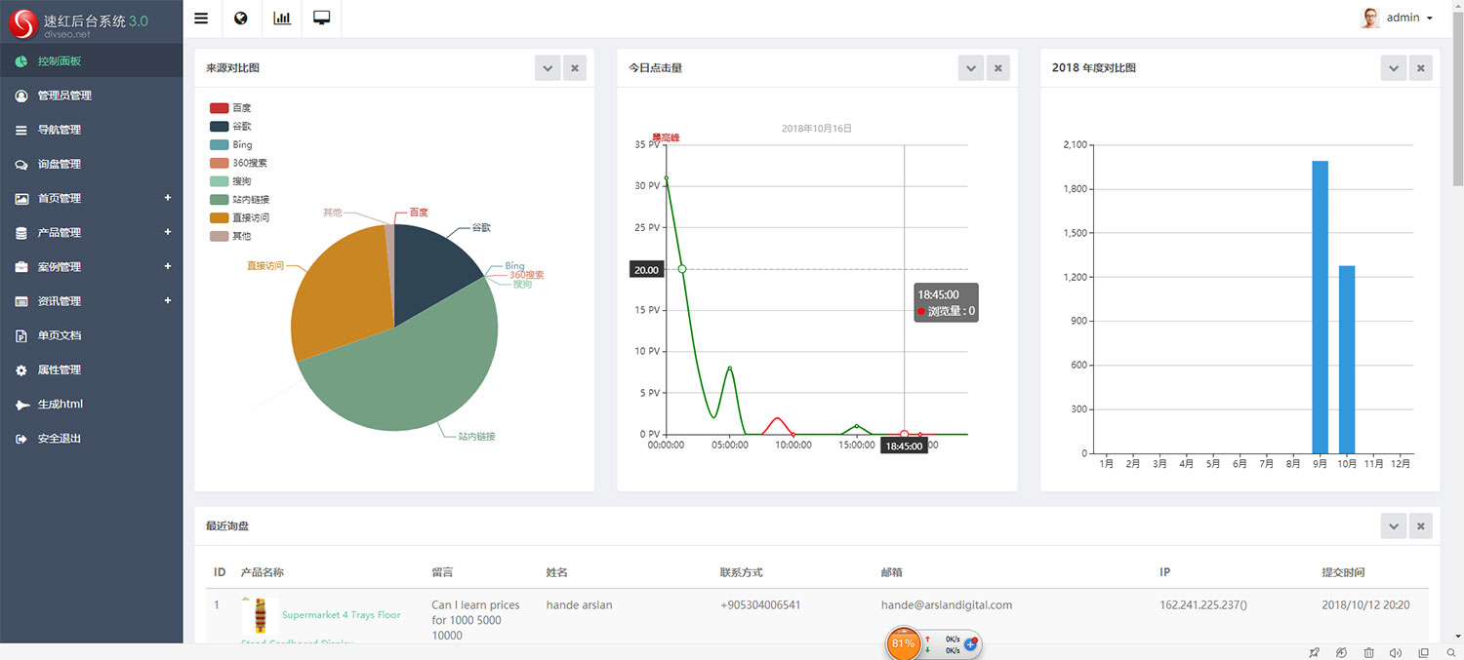The height and width of the screenshot is (660, 1464).
Task: Collapse the 来源对比图 panel with chevron
Action: 548,68
